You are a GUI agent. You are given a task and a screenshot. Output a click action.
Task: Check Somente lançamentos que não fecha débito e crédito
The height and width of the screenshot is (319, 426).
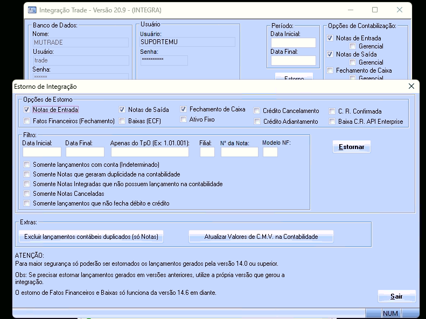[26, 203]
